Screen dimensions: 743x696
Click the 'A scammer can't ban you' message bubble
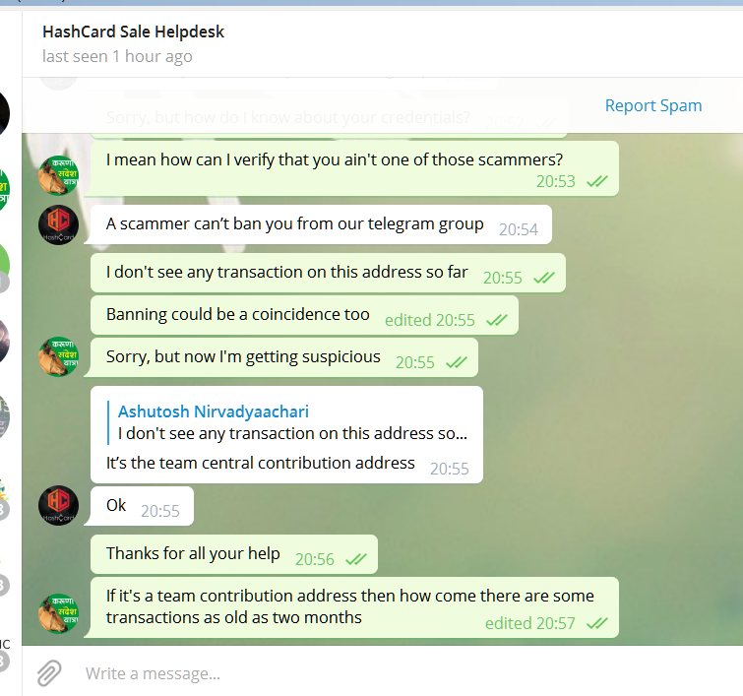[x=321, y=224]
